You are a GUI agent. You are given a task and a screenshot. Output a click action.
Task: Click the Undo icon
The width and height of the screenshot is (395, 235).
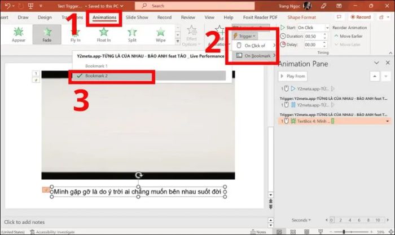coord(7,6)
